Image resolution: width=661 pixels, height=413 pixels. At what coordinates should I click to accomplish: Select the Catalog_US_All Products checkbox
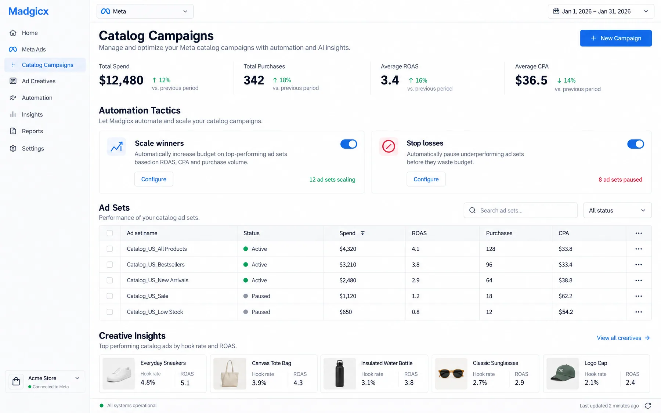(x=109, y=249)
